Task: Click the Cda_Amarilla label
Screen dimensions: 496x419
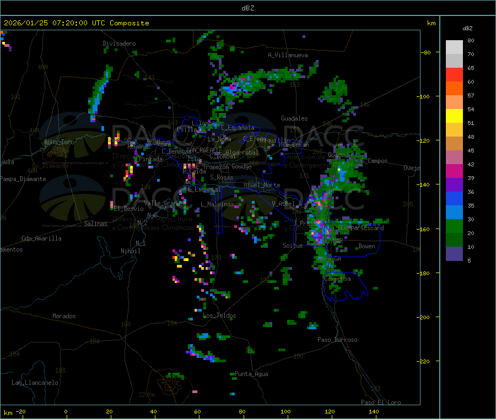Action: tap(41, 238)
